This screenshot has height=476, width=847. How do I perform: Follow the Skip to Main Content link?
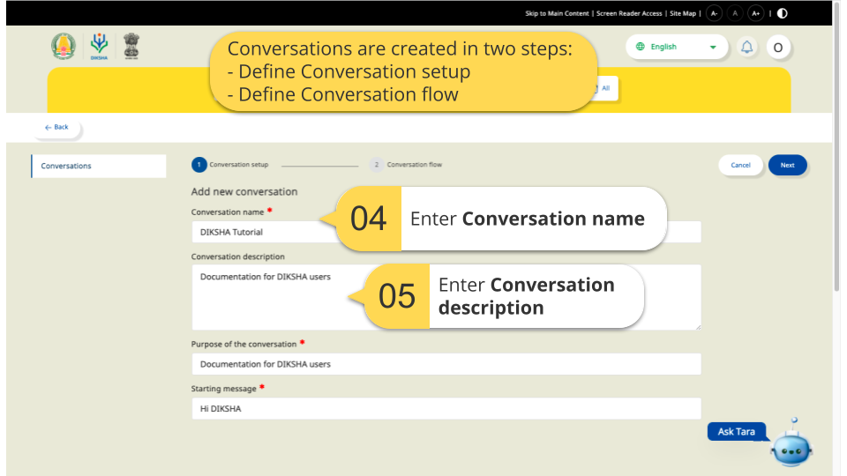pos(558,14)
